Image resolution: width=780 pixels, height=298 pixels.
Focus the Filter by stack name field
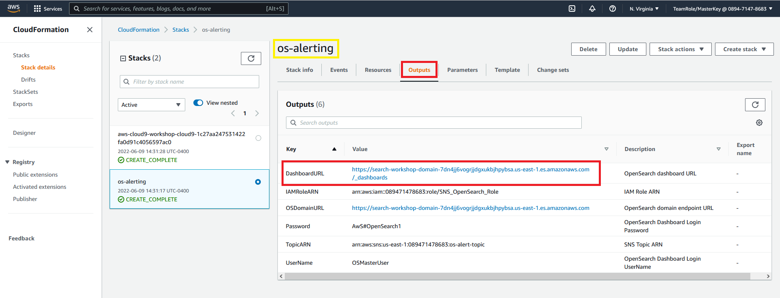click(189, 82)
